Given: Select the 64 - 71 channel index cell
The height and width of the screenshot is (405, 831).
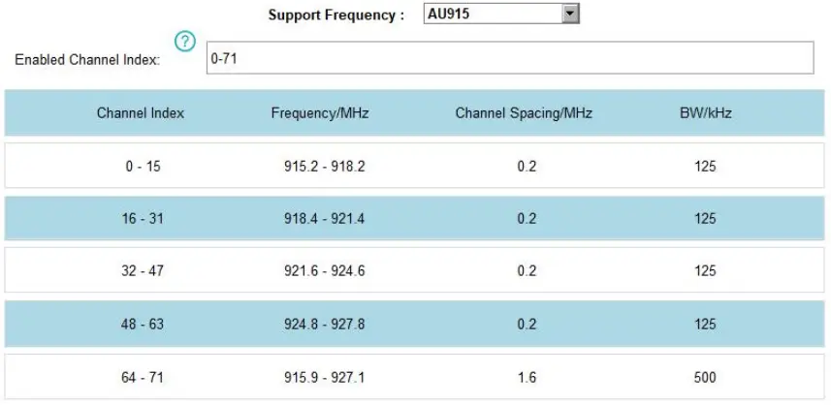Looking at the screenshot, I should coord(143,377).
